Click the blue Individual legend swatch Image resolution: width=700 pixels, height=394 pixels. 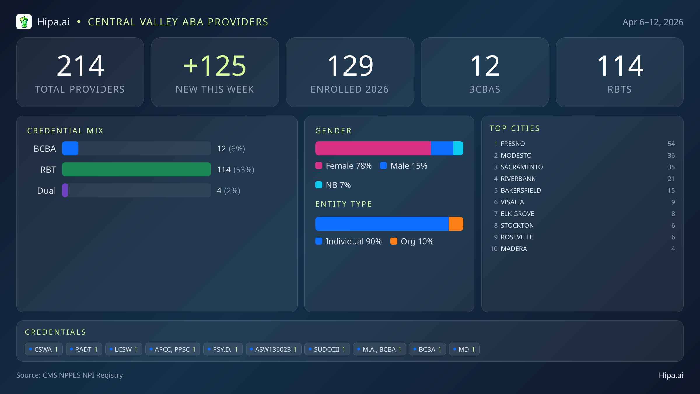[319, 241]
